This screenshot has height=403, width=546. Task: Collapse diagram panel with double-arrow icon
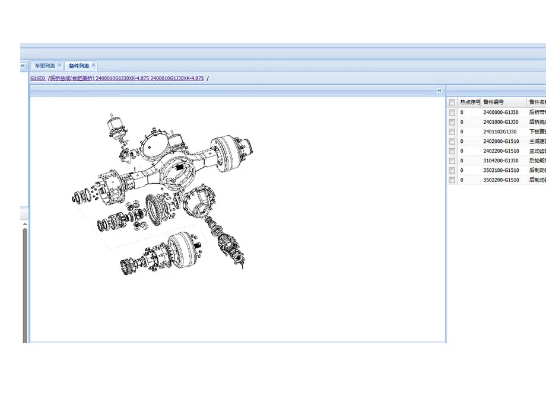coord(439,91)
